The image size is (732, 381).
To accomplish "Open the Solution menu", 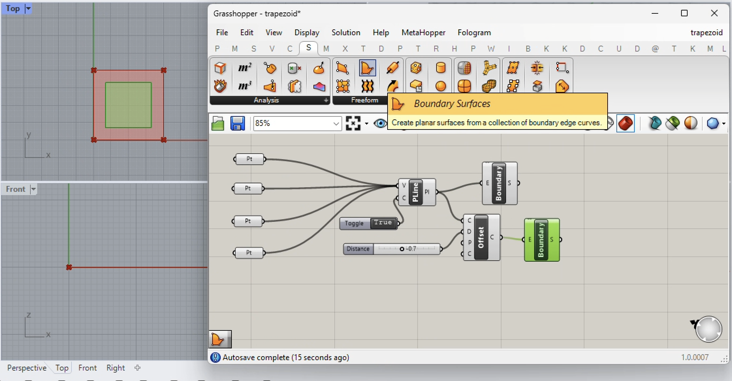I will [346, 33].
